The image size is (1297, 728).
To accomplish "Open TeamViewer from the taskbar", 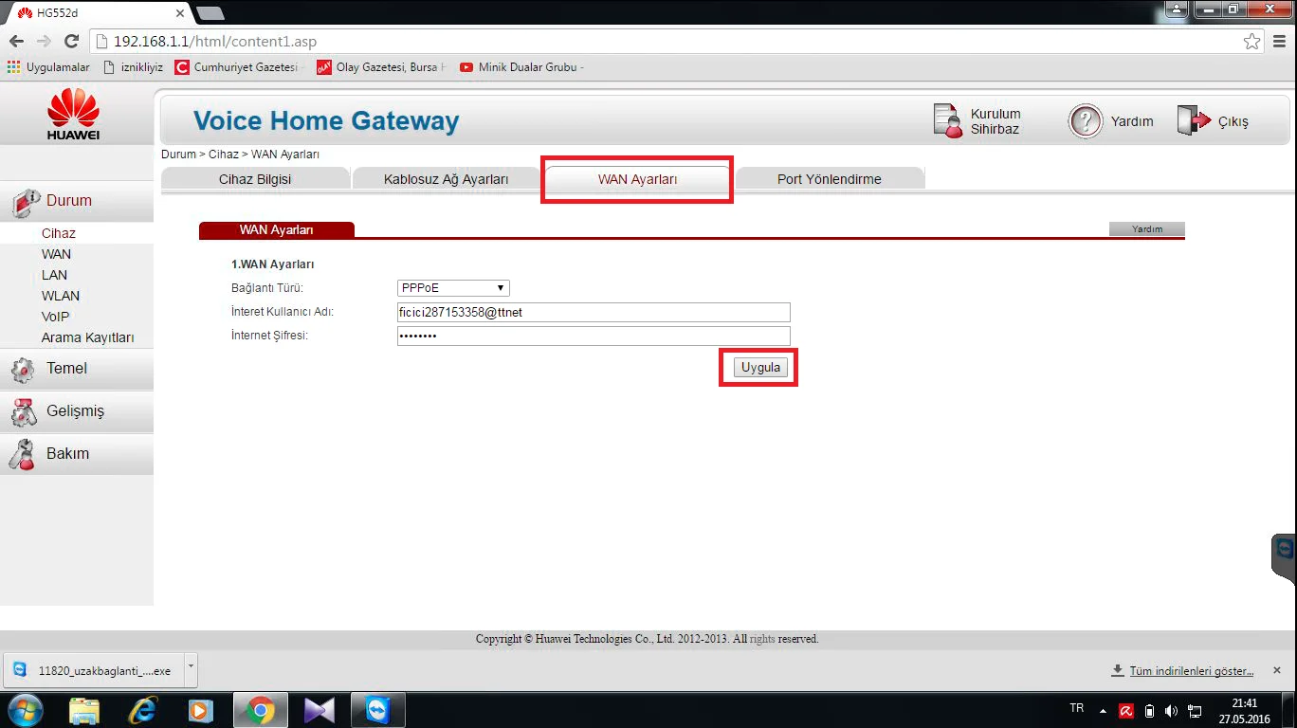I will [x=377, y=710].
